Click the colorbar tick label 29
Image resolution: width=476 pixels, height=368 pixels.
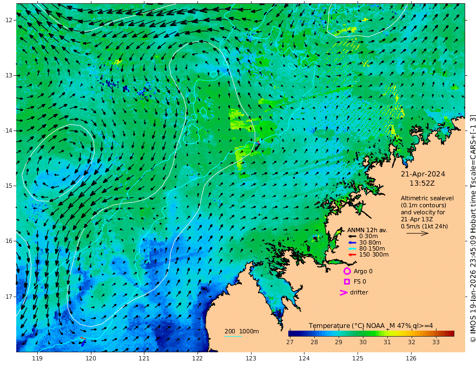coord(339,342)
